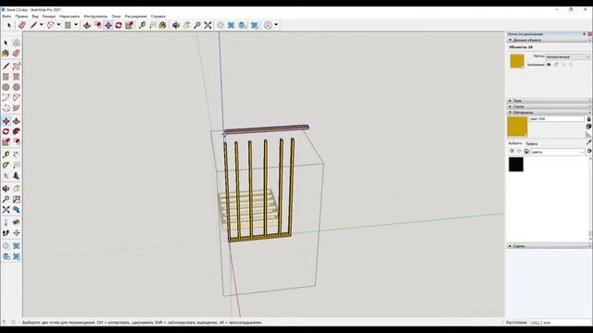The height and width of the screenshot is (333, 593).
Task: Select the Rotate tool in top toolbar
Action: (119, 25)
